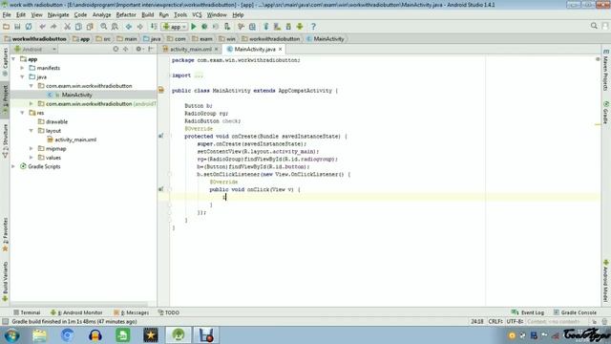Click the Cut scissors icon

pyautogui.click(x=68, y=27)
